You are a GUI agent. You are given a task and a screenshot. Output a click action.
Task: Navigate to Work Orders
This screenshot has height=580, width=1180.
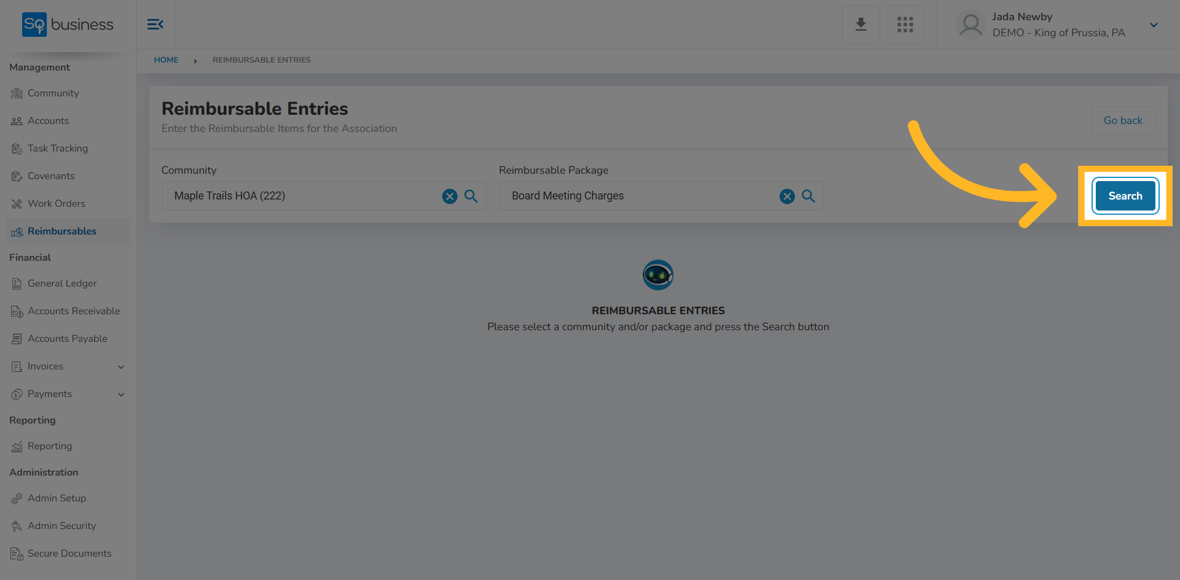coord(56,204)
